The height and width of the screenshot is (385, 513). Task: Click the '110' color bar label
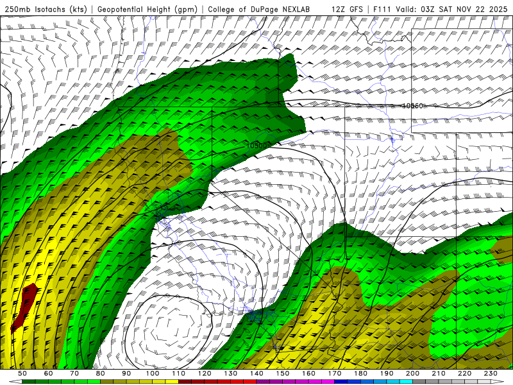click(x=178, y=373)
